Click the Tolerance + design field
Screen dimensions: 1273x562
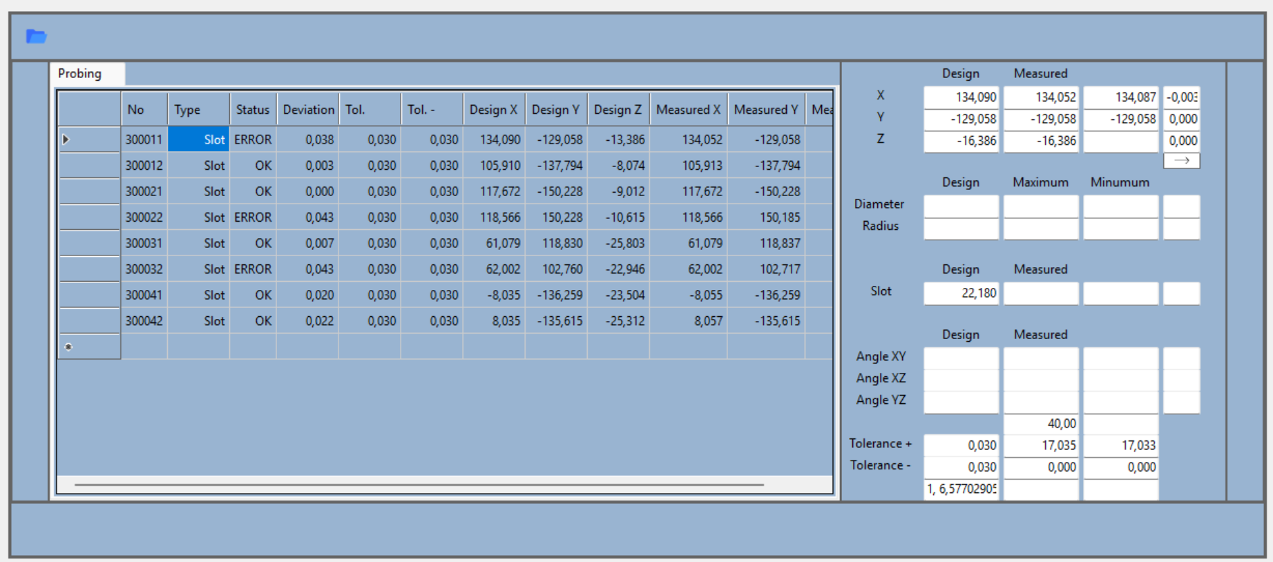click(x=961, y=446)
